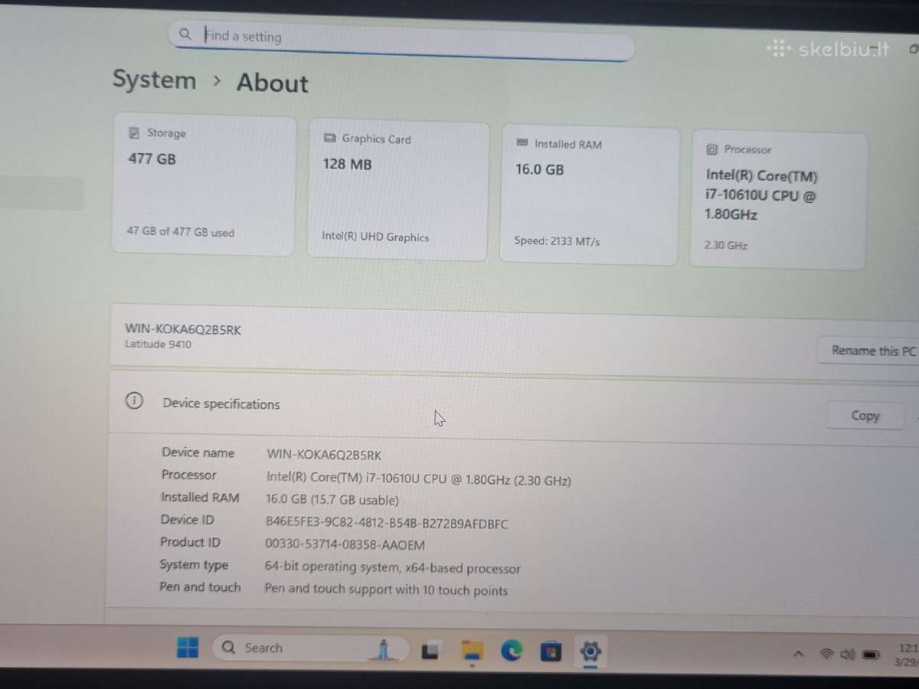This screenshot has height=689, width=919.
Task: Click the volume speaker tray icon
Action: pos(847,655)
